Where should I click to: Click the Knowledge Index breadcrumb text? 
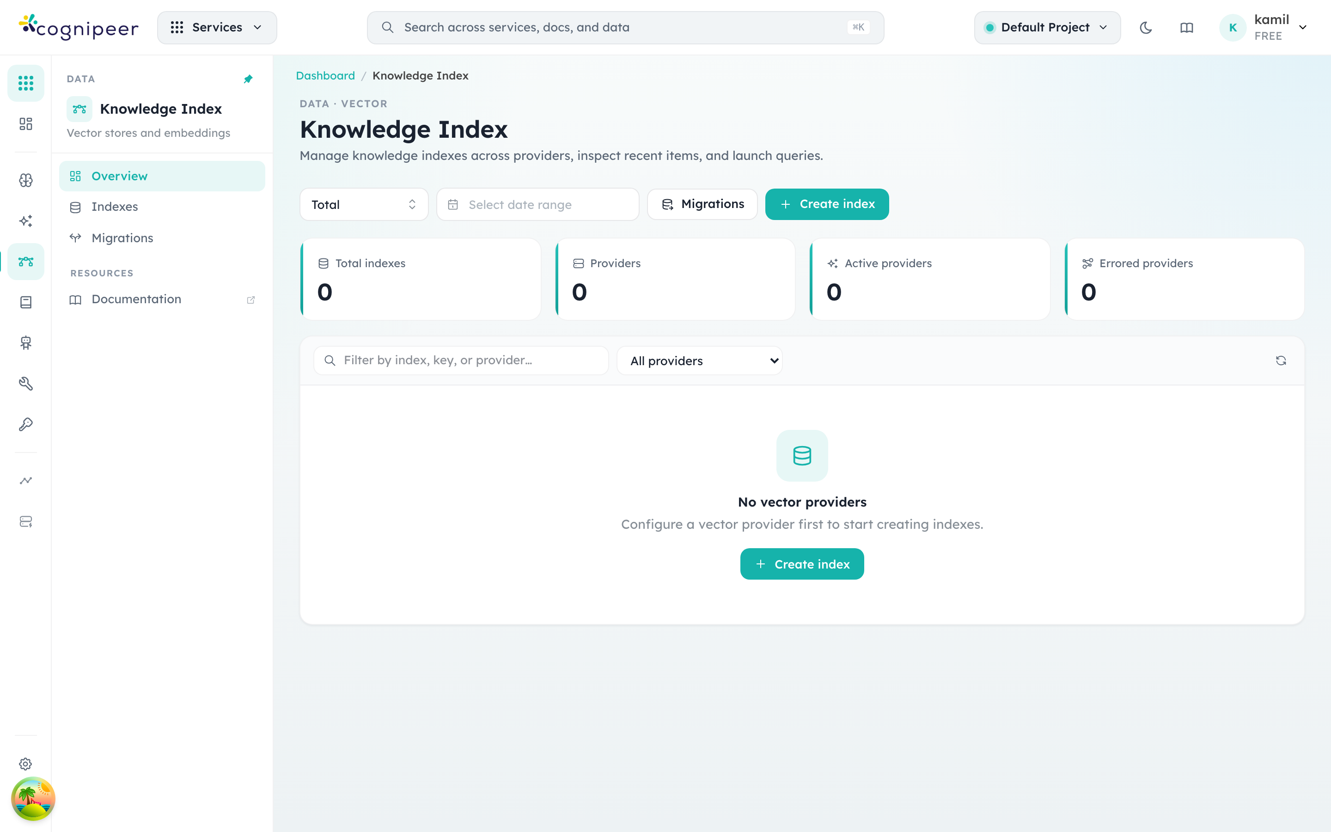[420, 76]
